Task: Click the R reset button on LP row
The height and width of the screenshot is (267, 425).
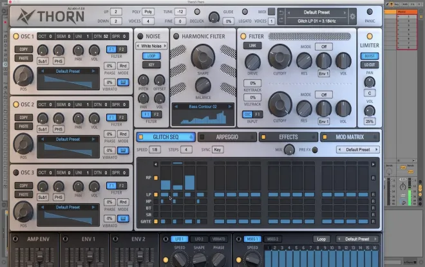Action: (373, 194)
